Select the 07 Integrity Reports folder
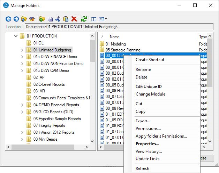Viewport: 219px width, 173px height. (x=49, y=125)
